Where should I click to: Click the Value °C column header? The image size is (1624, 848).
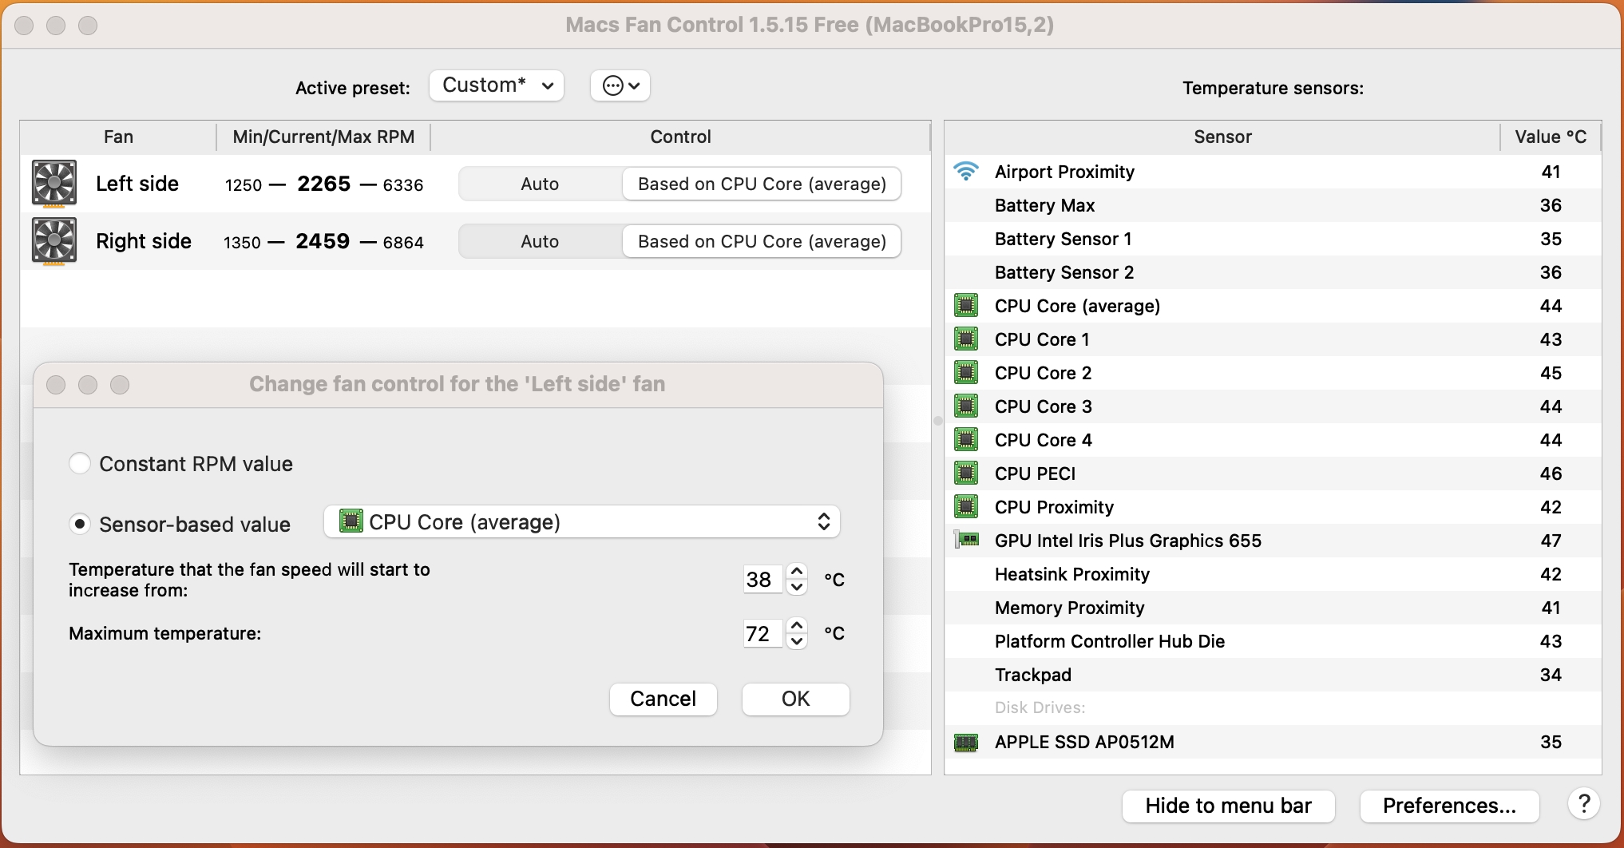click(x=1551, y=137)
